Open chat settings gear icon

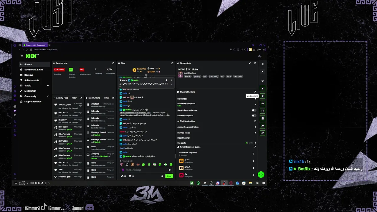(x=162, y=176)
